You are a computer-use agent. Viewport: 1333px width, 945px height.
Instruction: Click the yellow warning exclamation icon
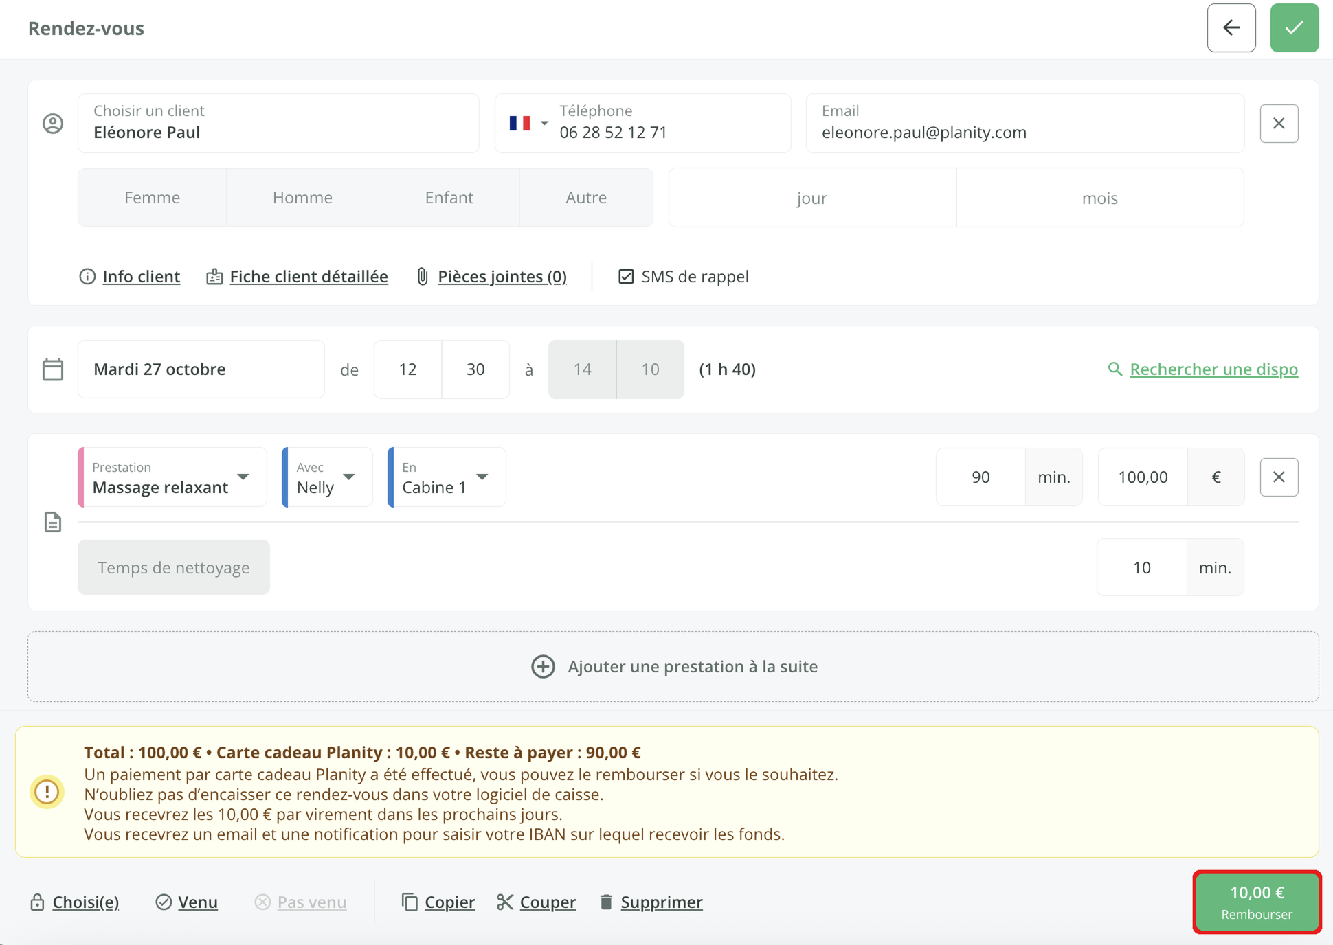click(47, 792)
